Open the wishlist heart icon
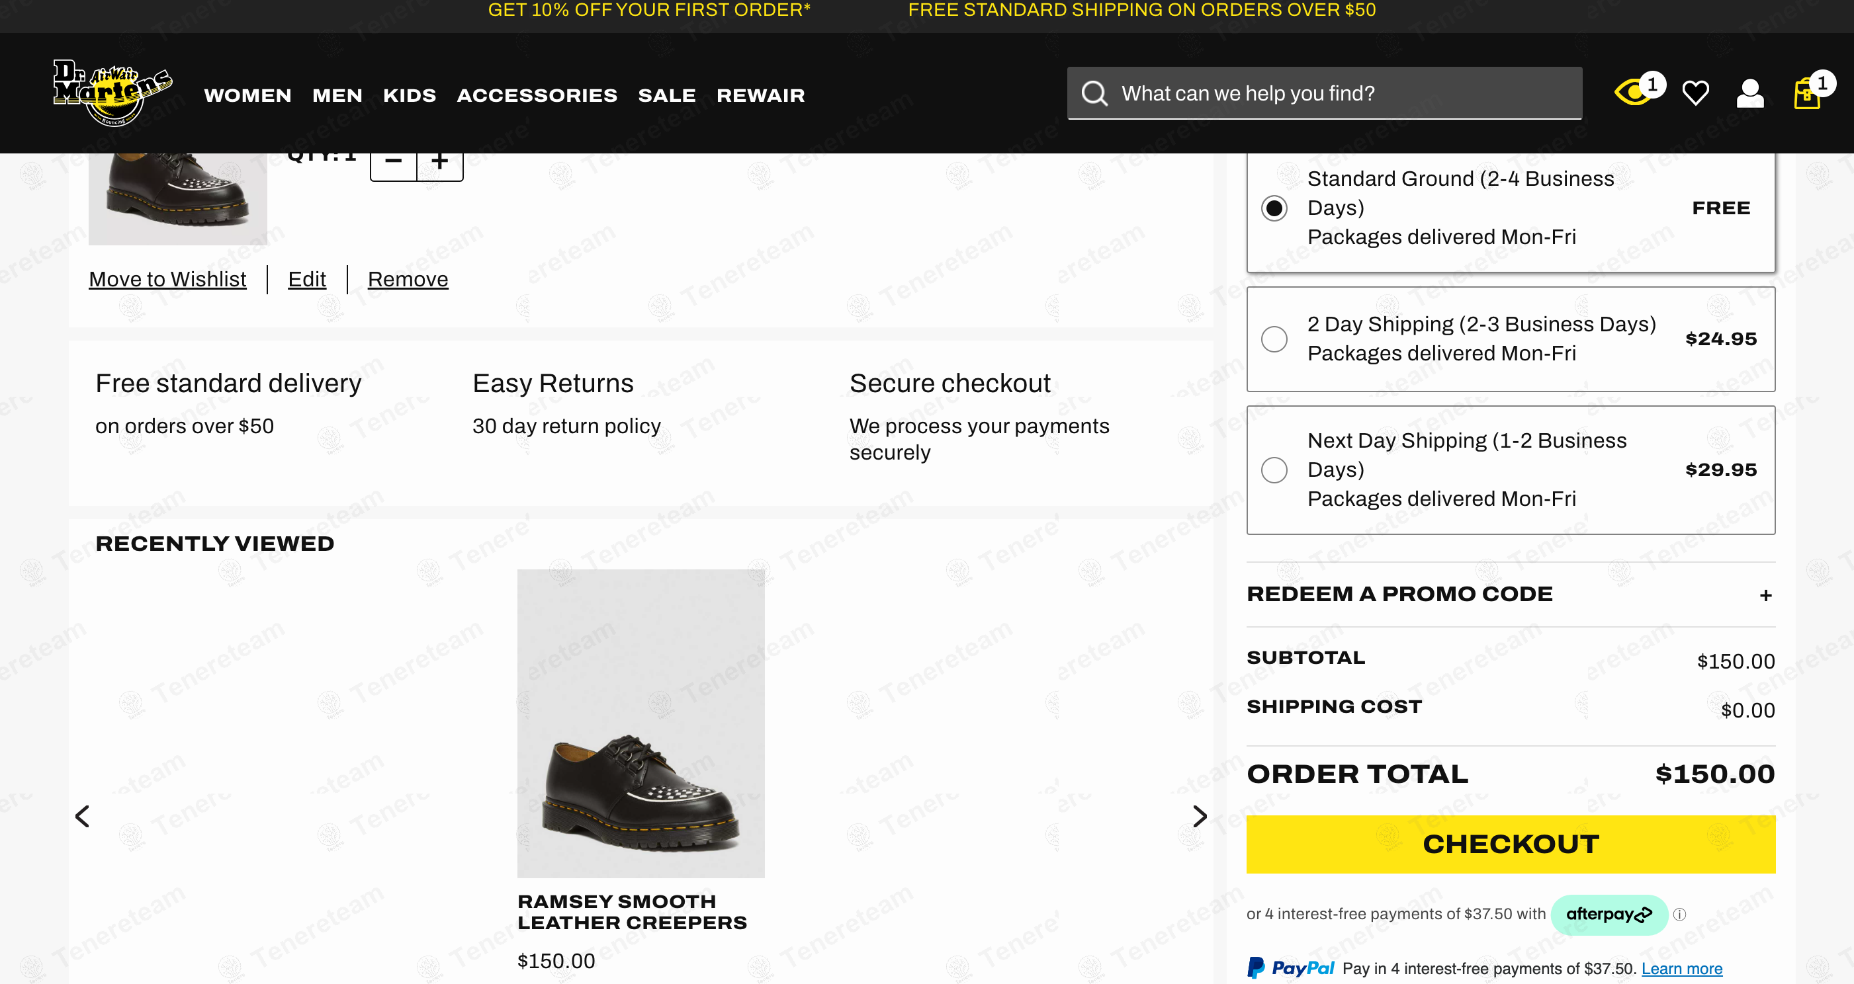This screenshot has height=984, width=1854. point(1695,93)
